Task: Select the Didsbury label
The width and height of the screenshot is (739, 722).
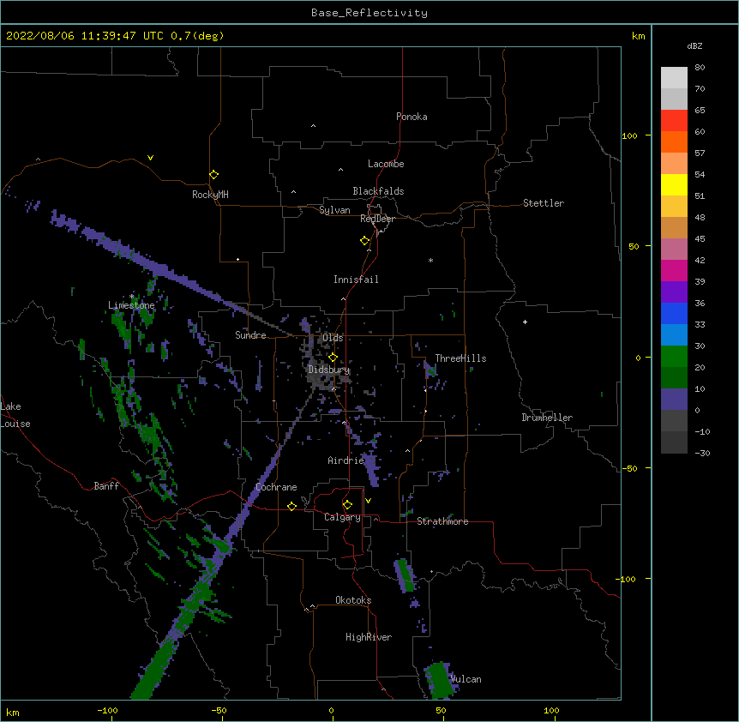Action: pyautogui.click(x=329, y=370)
